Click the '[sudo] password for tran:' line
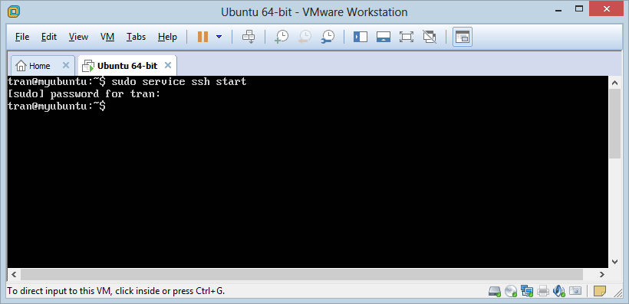The height and width of the screenshot is (304, 629). click(x=84, y=94)
